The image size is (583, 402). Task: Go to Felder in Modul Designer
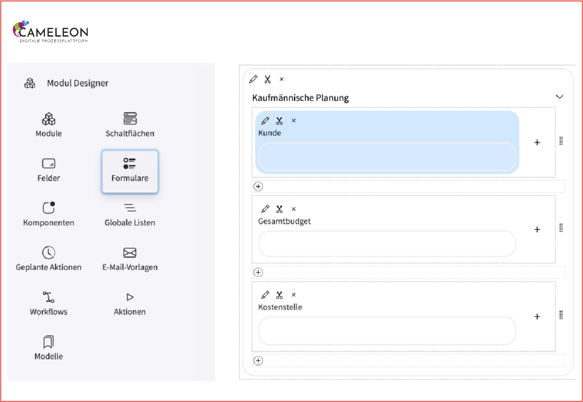pos(49,170)
